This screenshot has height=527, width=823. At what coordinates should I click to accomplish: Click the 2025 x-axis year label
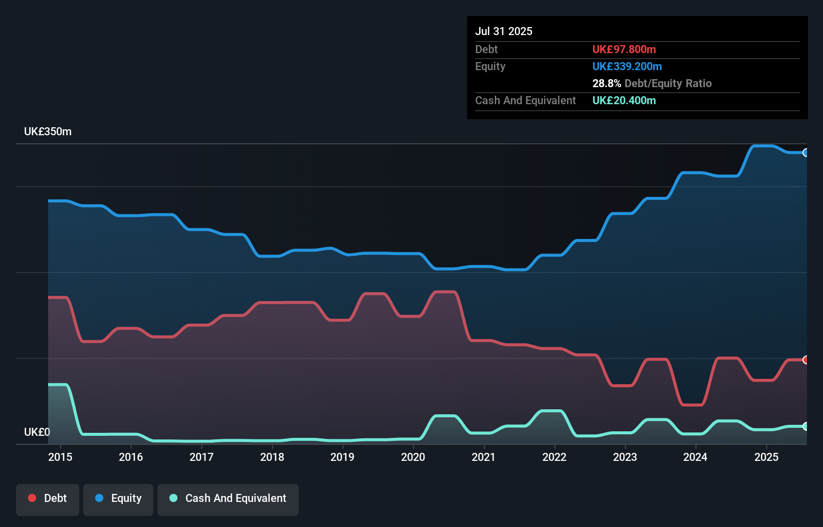(x=766, y=457)
